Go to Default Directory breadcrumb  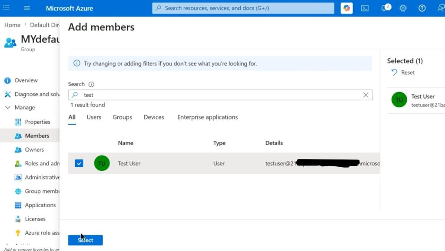point(45,25)
